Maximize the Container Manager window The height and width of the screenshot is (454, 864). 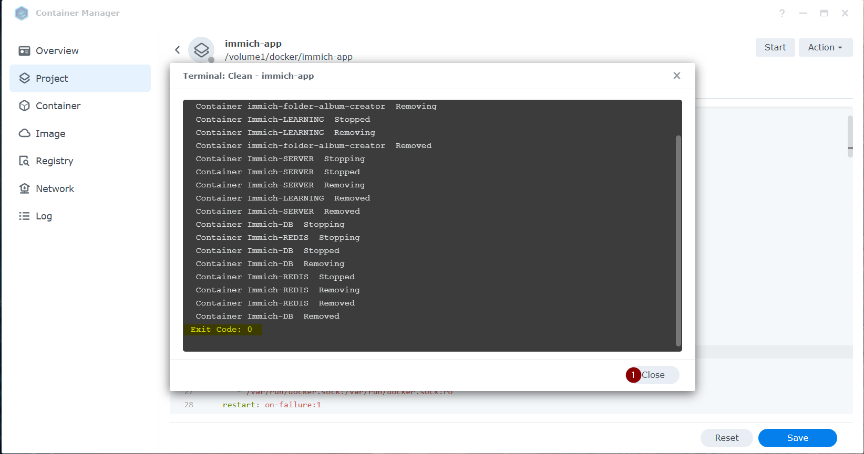point(824,13)
